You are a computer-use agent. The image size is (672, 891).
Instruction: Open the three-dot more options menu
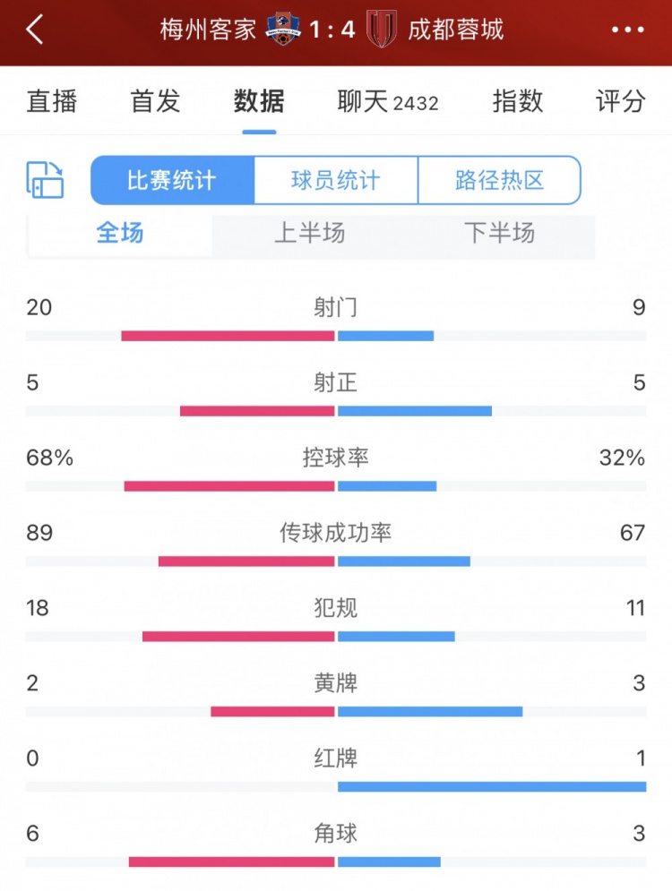627,30
